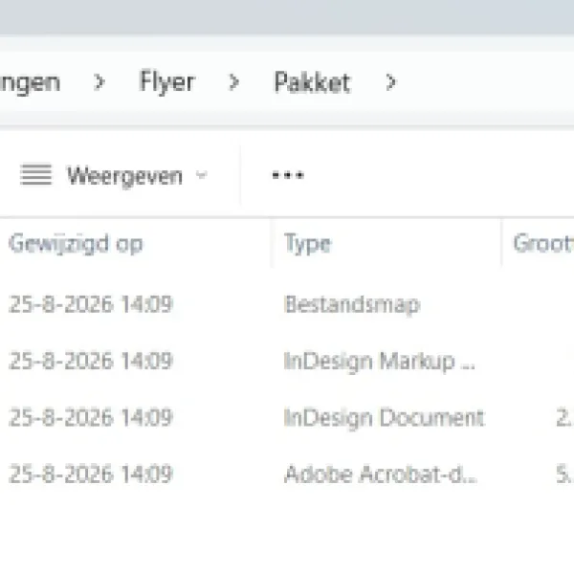Open the chevron after Pakket in breadcrumb
Viewport: 574px width, 574px height.
391,81
